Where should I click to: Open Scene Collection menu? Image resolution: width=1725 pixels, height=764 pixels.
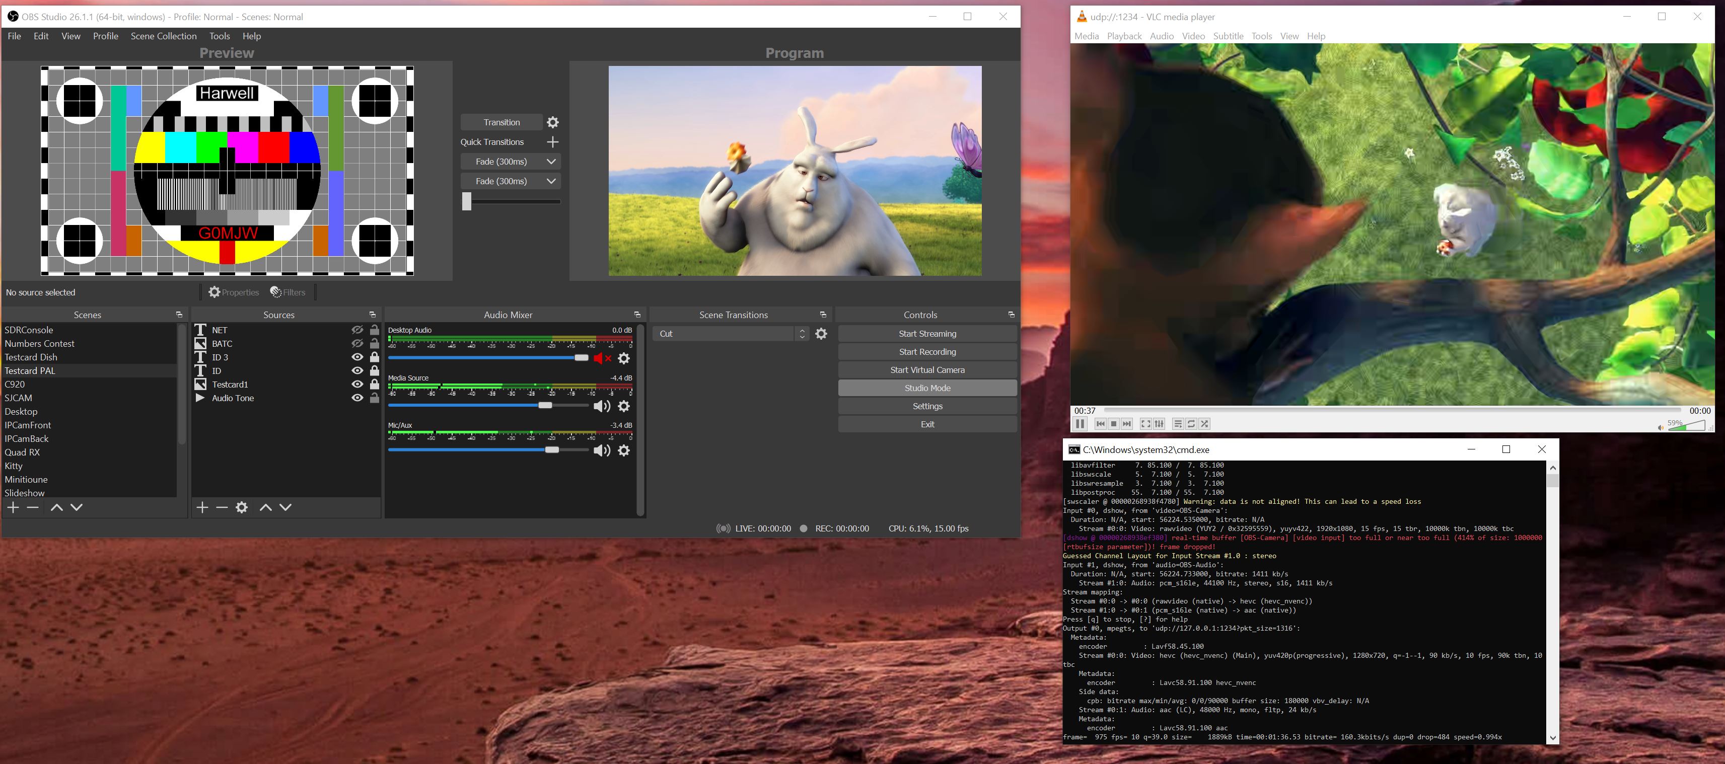coord(164,36)
